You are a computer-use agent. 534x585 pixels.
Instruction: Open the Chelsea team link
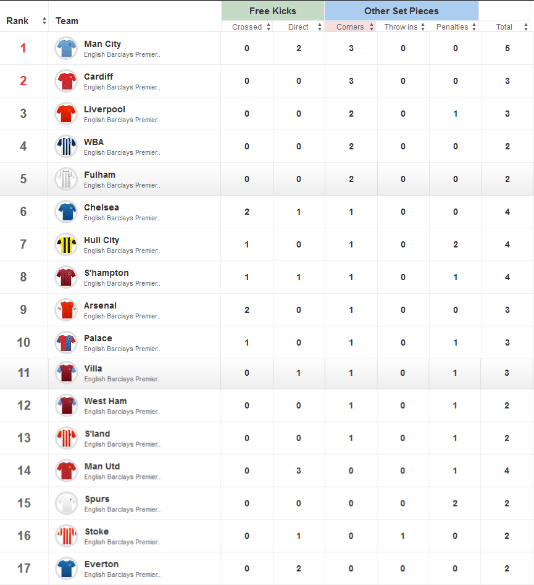101,207
